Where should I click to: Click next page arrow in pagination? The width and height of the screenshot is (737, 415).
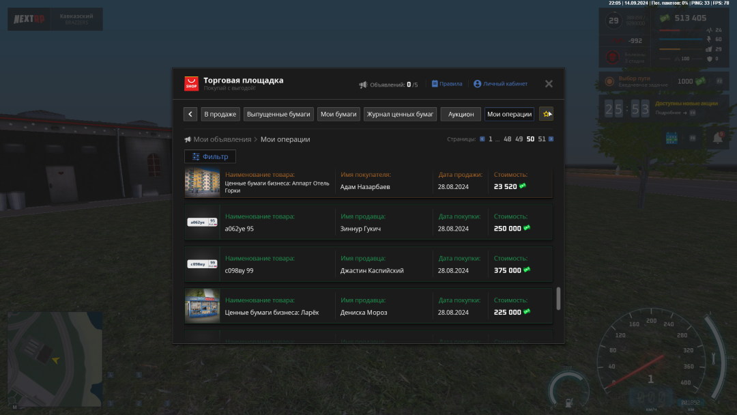551,139
